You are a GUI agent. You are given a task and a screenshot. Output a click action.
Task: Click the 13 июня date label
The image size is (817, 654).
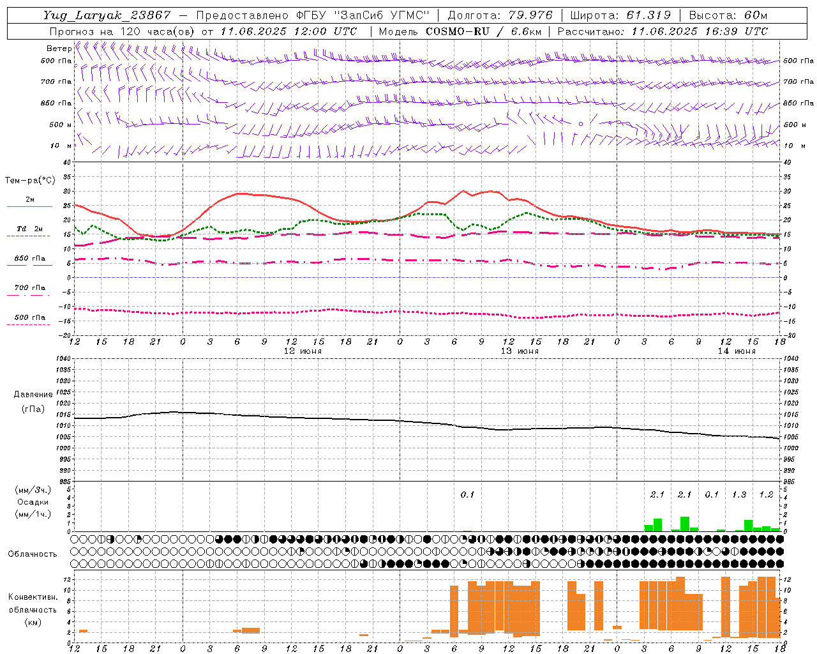click(520, 351)
